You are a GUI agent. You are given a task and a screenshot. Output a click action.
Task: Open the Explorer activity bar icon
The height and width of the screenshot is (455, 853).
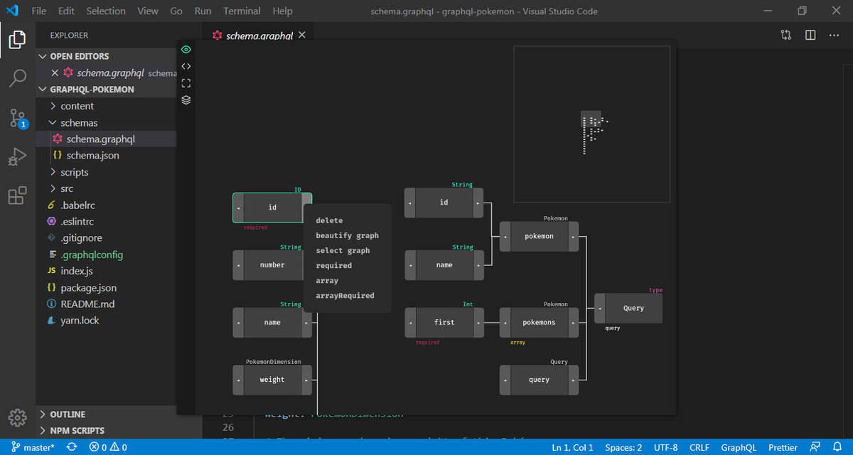tap(18, 40)
